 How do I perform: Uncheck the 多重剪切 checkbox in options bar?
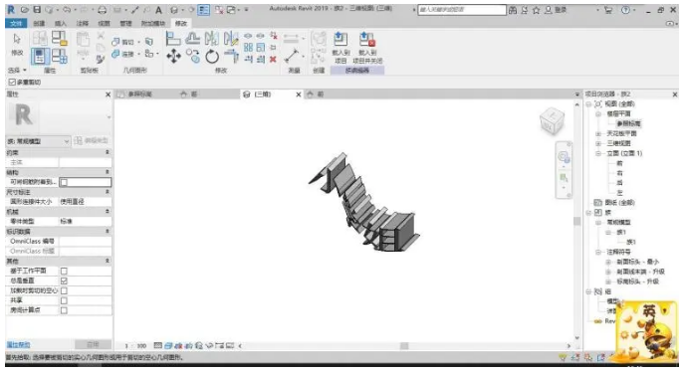[12, 83]
